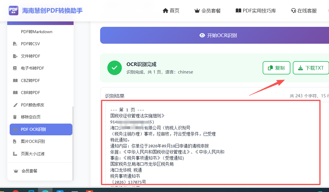
Task: Select 移除空白页 in the sidebar
Action: pyautogui.click(x=31, y=117)
